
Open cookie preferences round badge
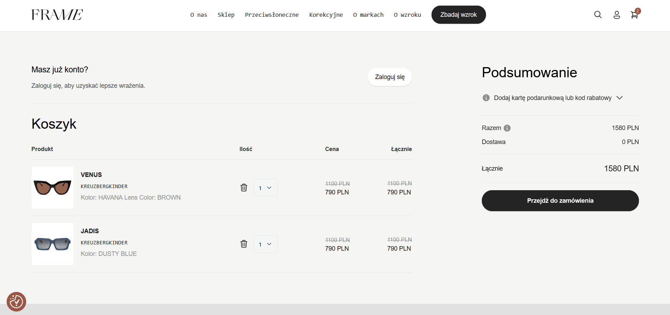(16, 301)
